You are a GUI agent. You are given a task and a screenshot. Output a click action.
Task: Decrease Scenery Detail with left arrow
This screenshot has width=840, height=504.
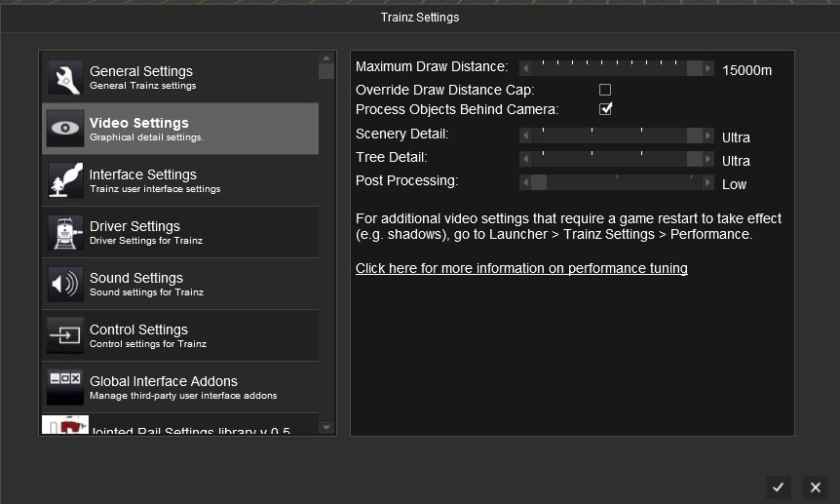tap(525, 136)
